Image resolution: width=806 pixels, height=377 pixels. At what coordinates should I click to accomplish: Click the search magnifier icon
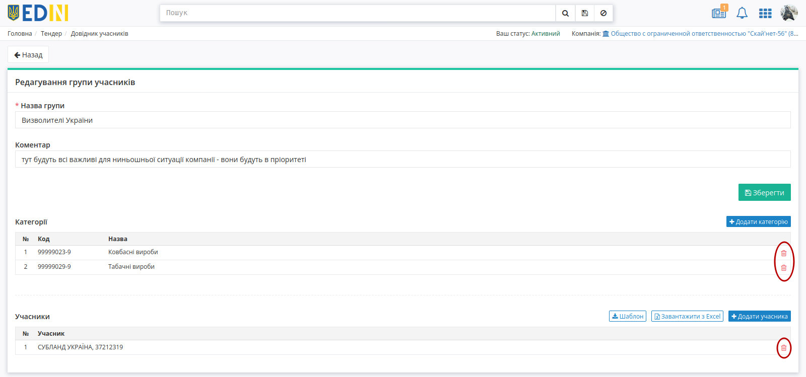click(565, 13)
